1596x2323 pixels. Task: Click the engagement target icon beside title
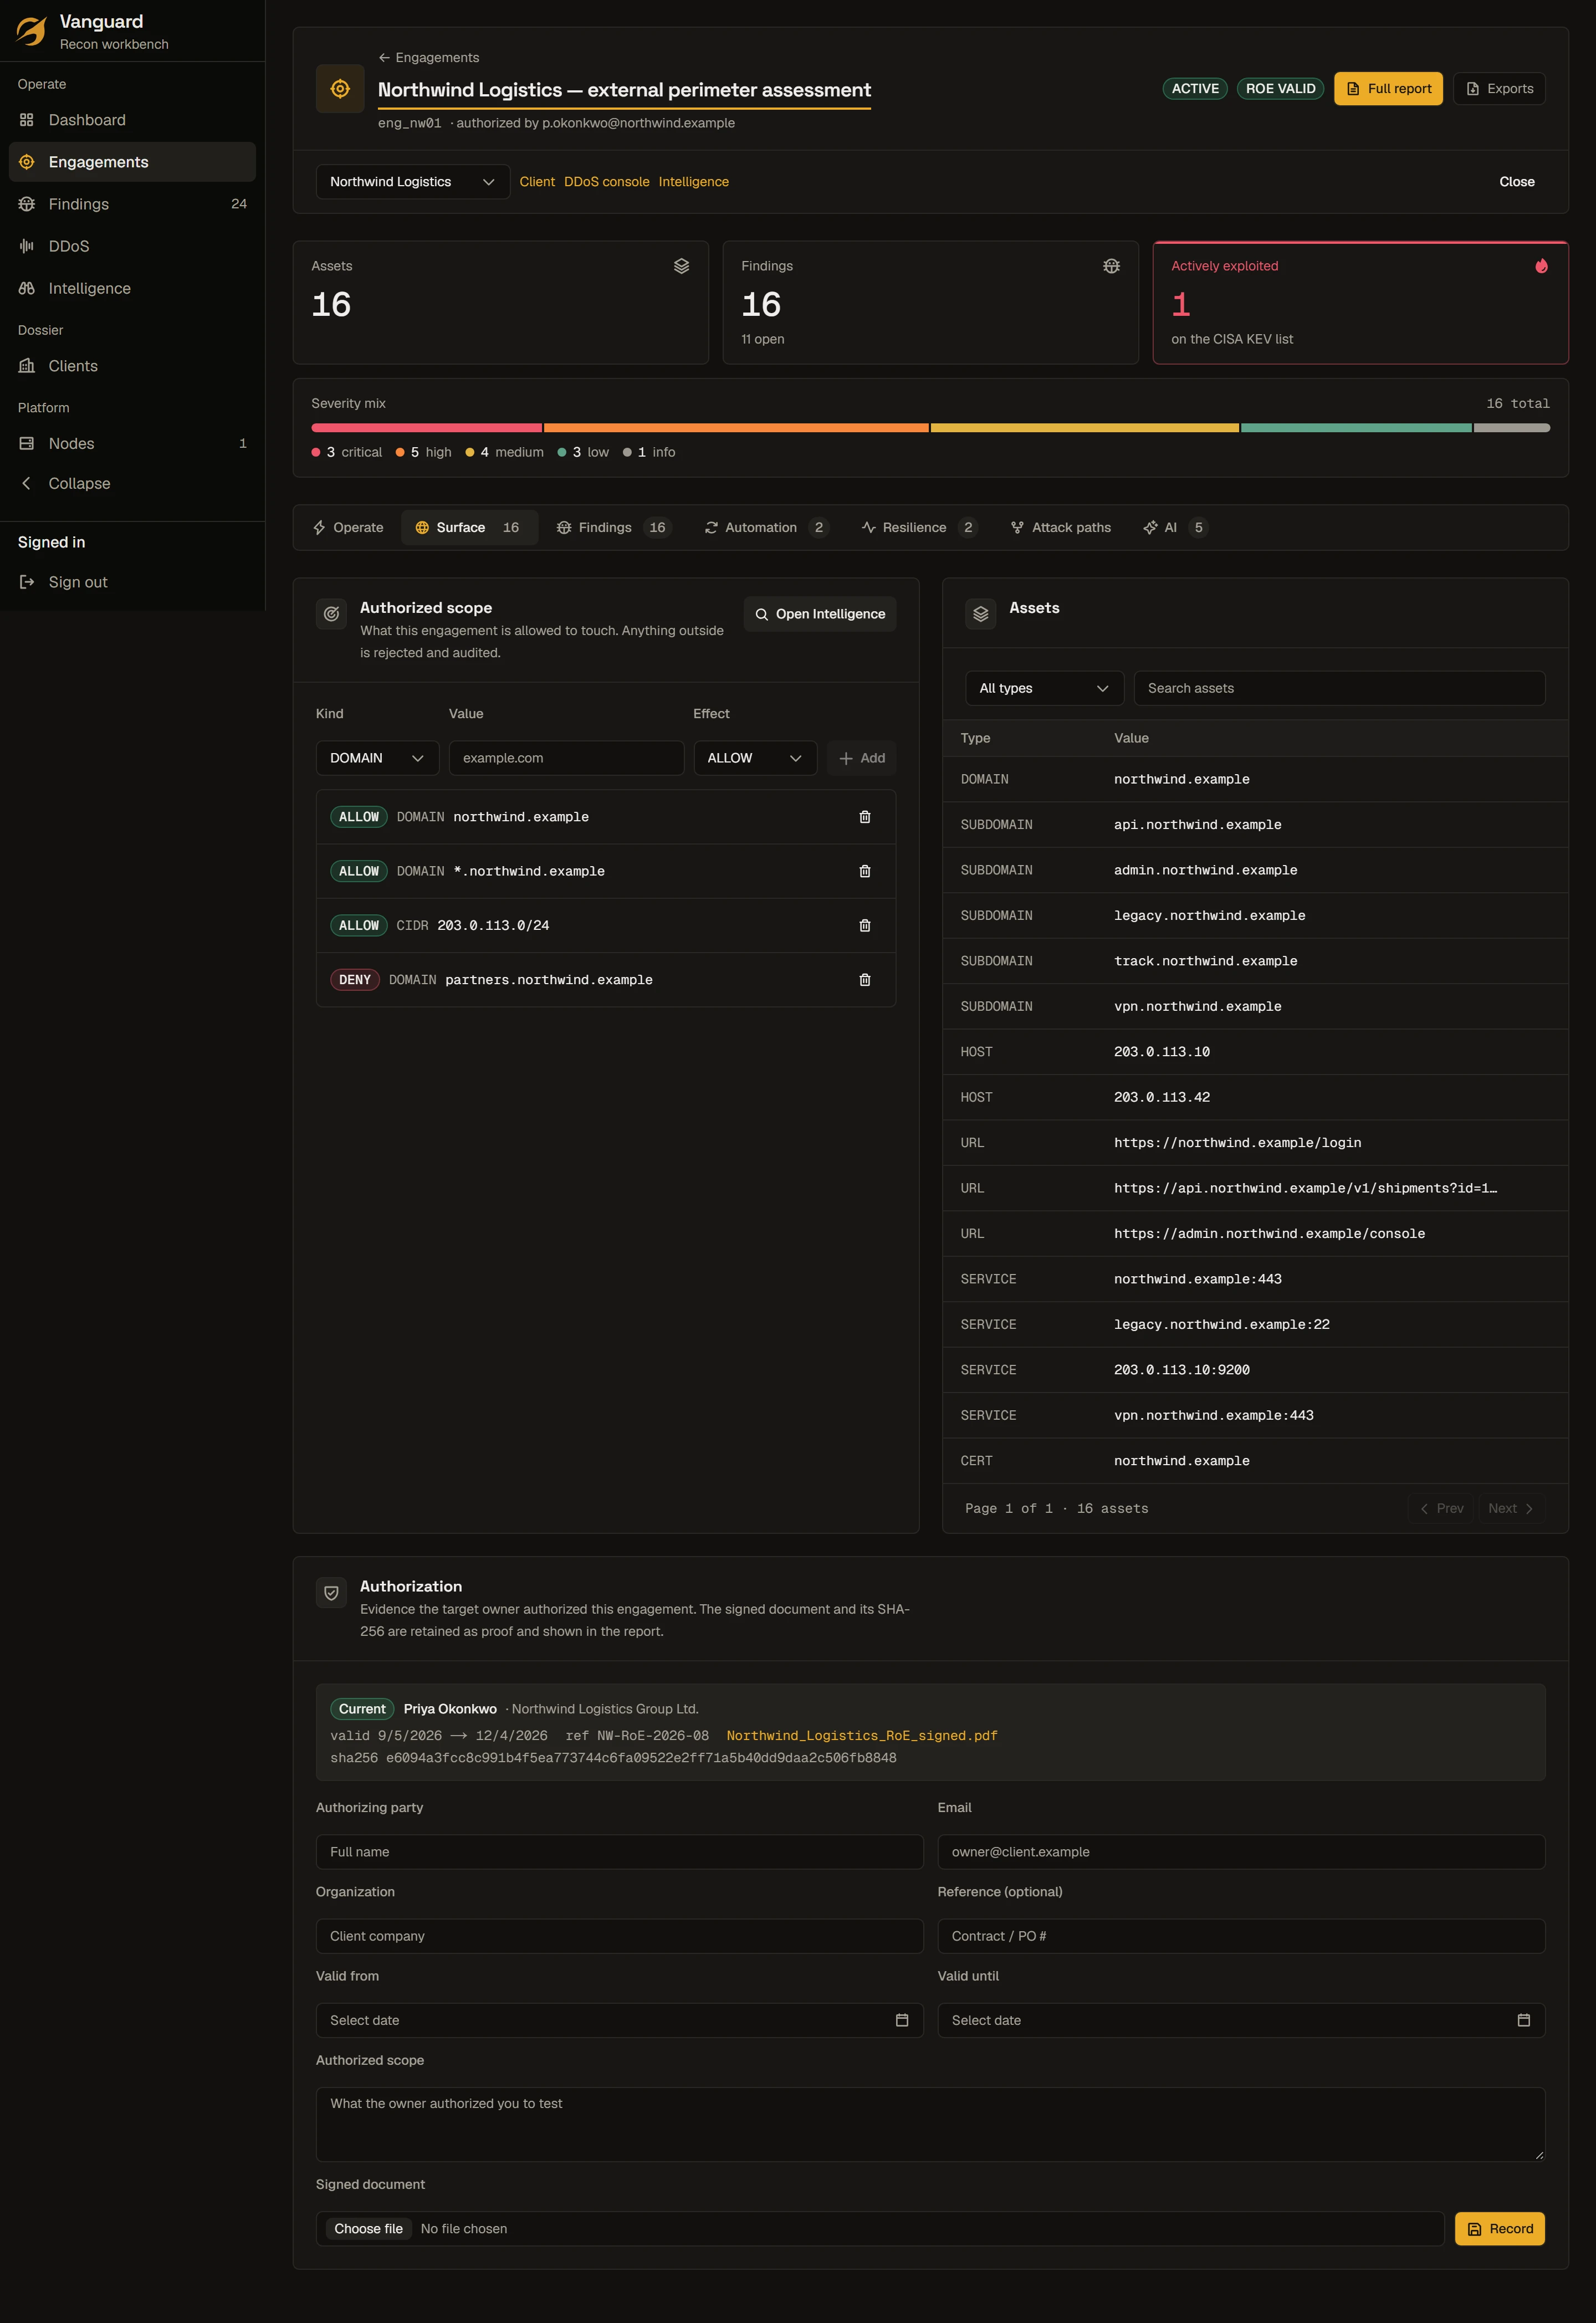click(340, 89)
